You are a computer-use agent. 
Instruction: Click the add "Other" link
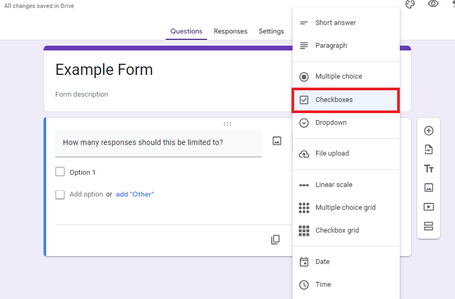click(135, 194)
